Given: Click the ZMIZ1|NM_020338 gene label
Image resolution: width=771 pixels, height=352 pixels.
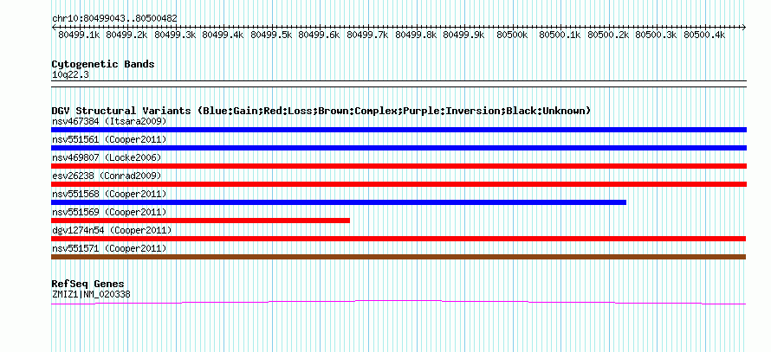Looking at the screenshot, I should pos(91,295).
